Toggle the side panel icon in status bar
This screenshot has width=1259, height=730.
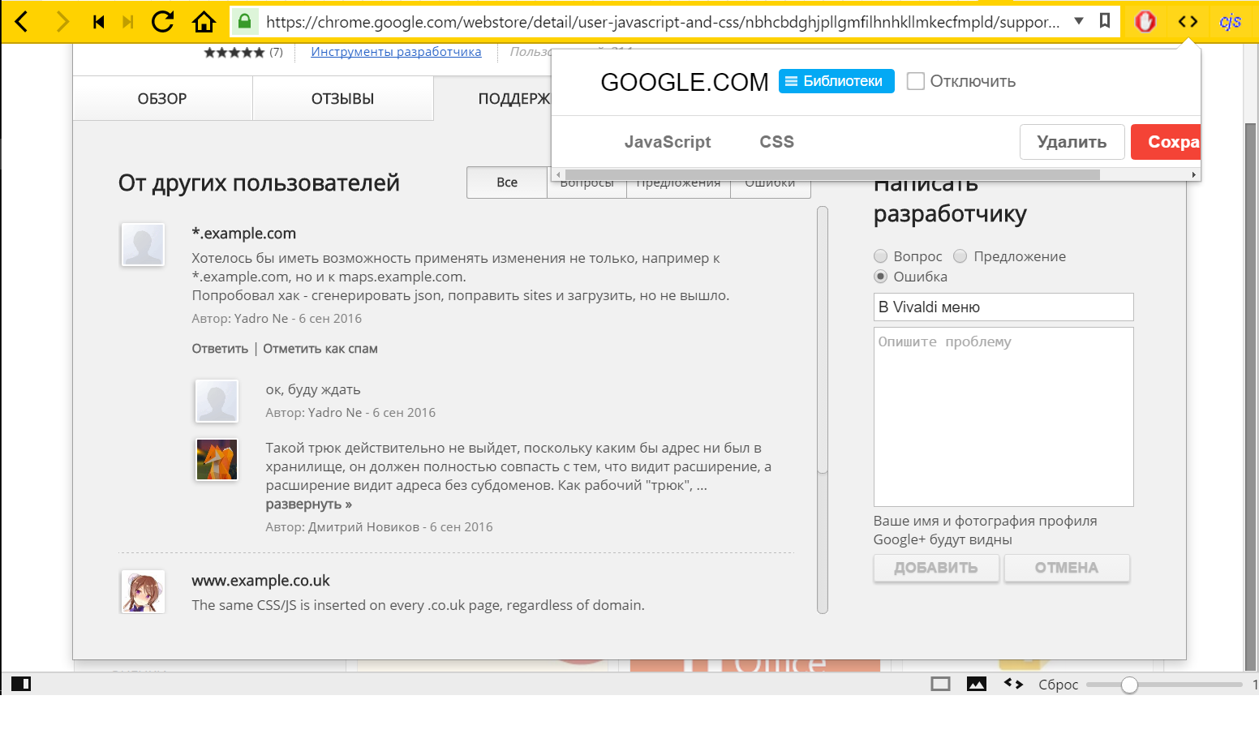(x=21, y=684)
